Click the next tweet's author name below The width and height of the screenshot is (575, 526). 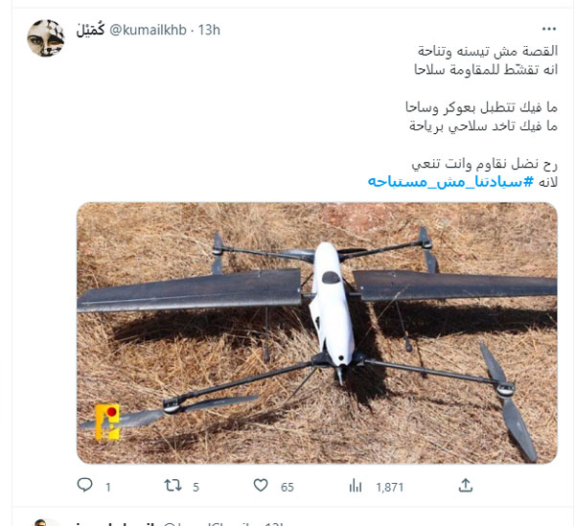click(x=116, y=523)
